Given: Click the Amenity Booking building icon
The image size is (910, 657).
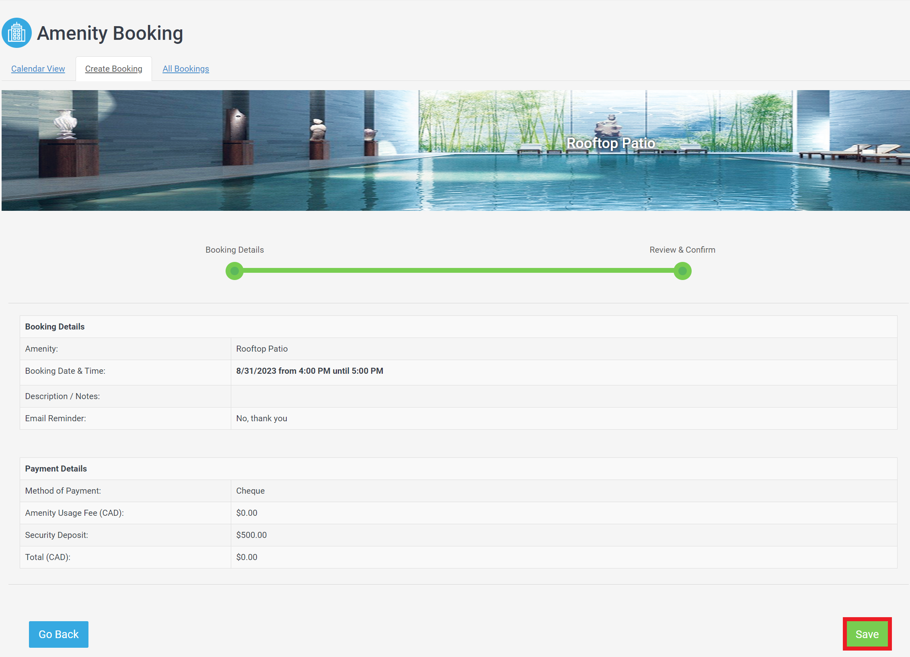Looking at the screenshot, I should point(16,33).
